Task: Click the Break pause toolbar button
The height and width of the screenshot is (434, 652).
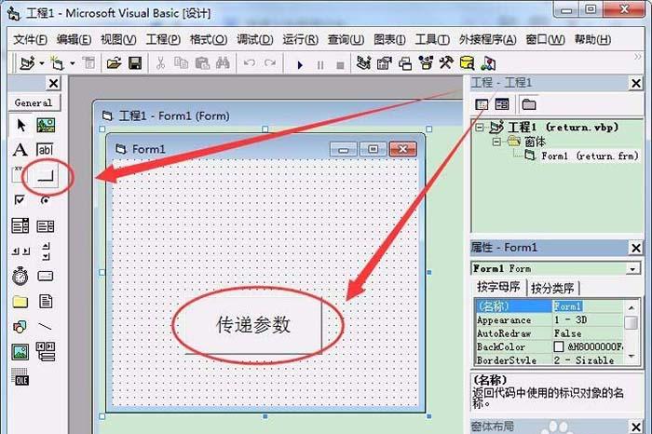Action: point(320,65)
